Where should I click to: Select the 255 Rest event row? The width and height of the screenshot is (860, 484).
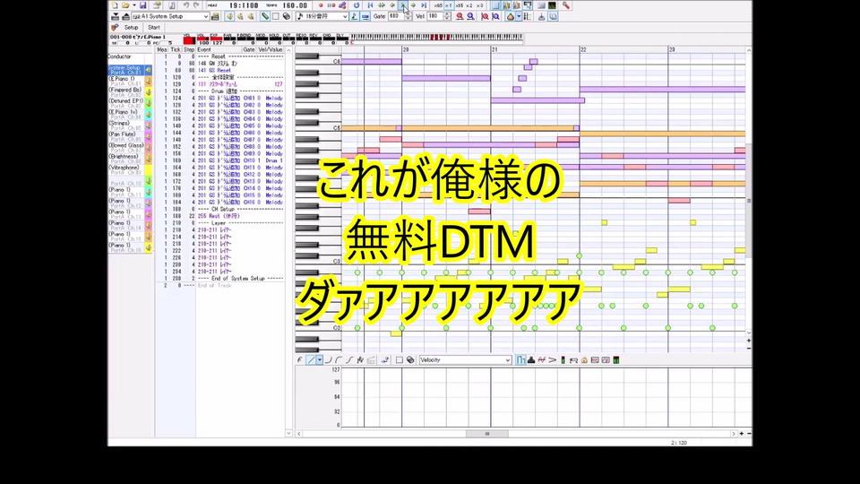pos(220,216)
